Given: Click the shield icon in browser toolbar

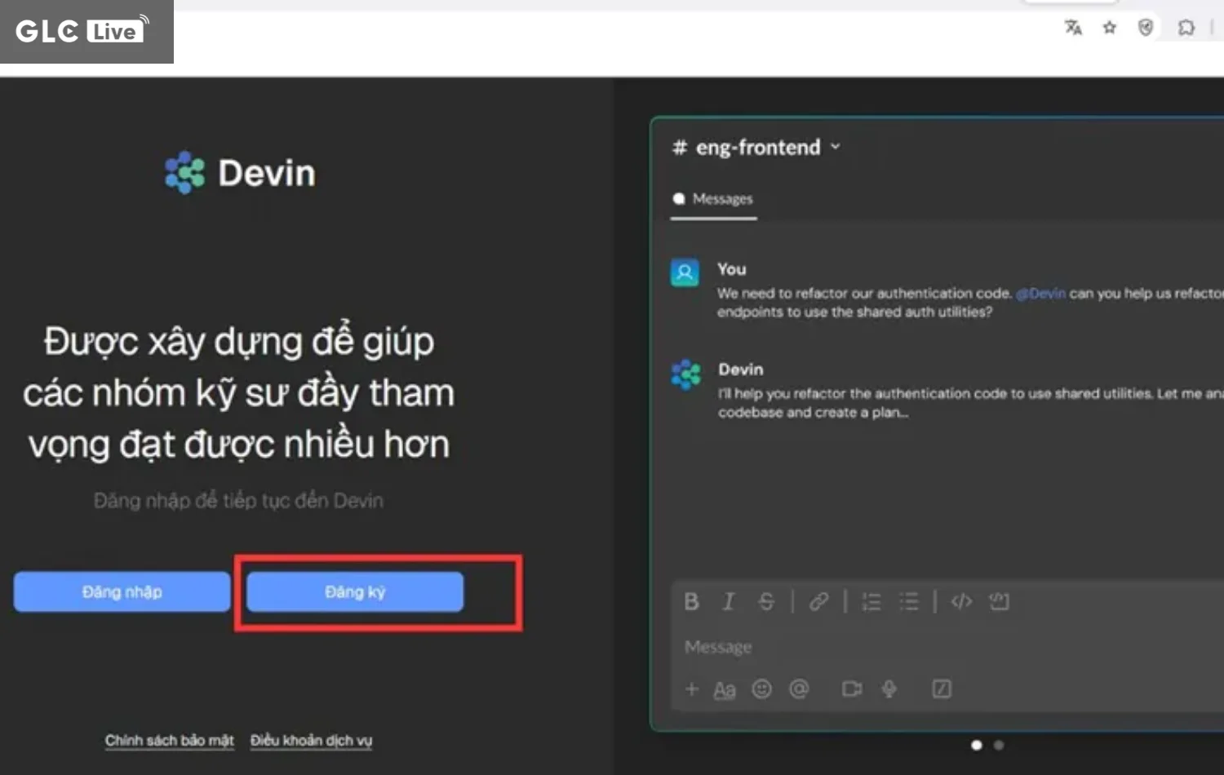Looking at the screenshot, I should point(1146,28).
